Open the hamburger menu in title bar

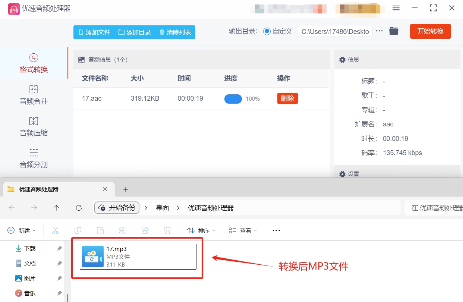[x=396, y=8]
